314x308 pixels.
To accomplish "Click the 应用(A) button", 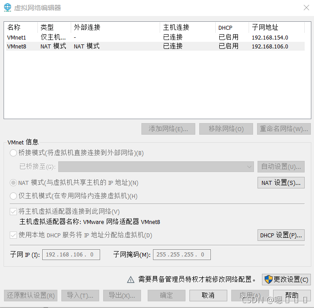I will point(250,296).
